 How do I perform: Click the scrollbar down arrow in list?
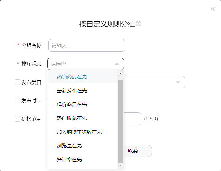pos(120,165)
